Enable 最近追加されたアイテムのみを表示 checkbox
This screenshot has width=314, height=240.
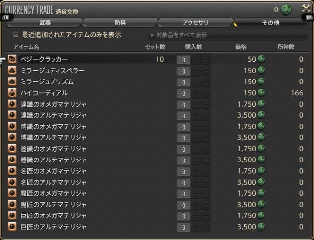click(x=16, y=35)
